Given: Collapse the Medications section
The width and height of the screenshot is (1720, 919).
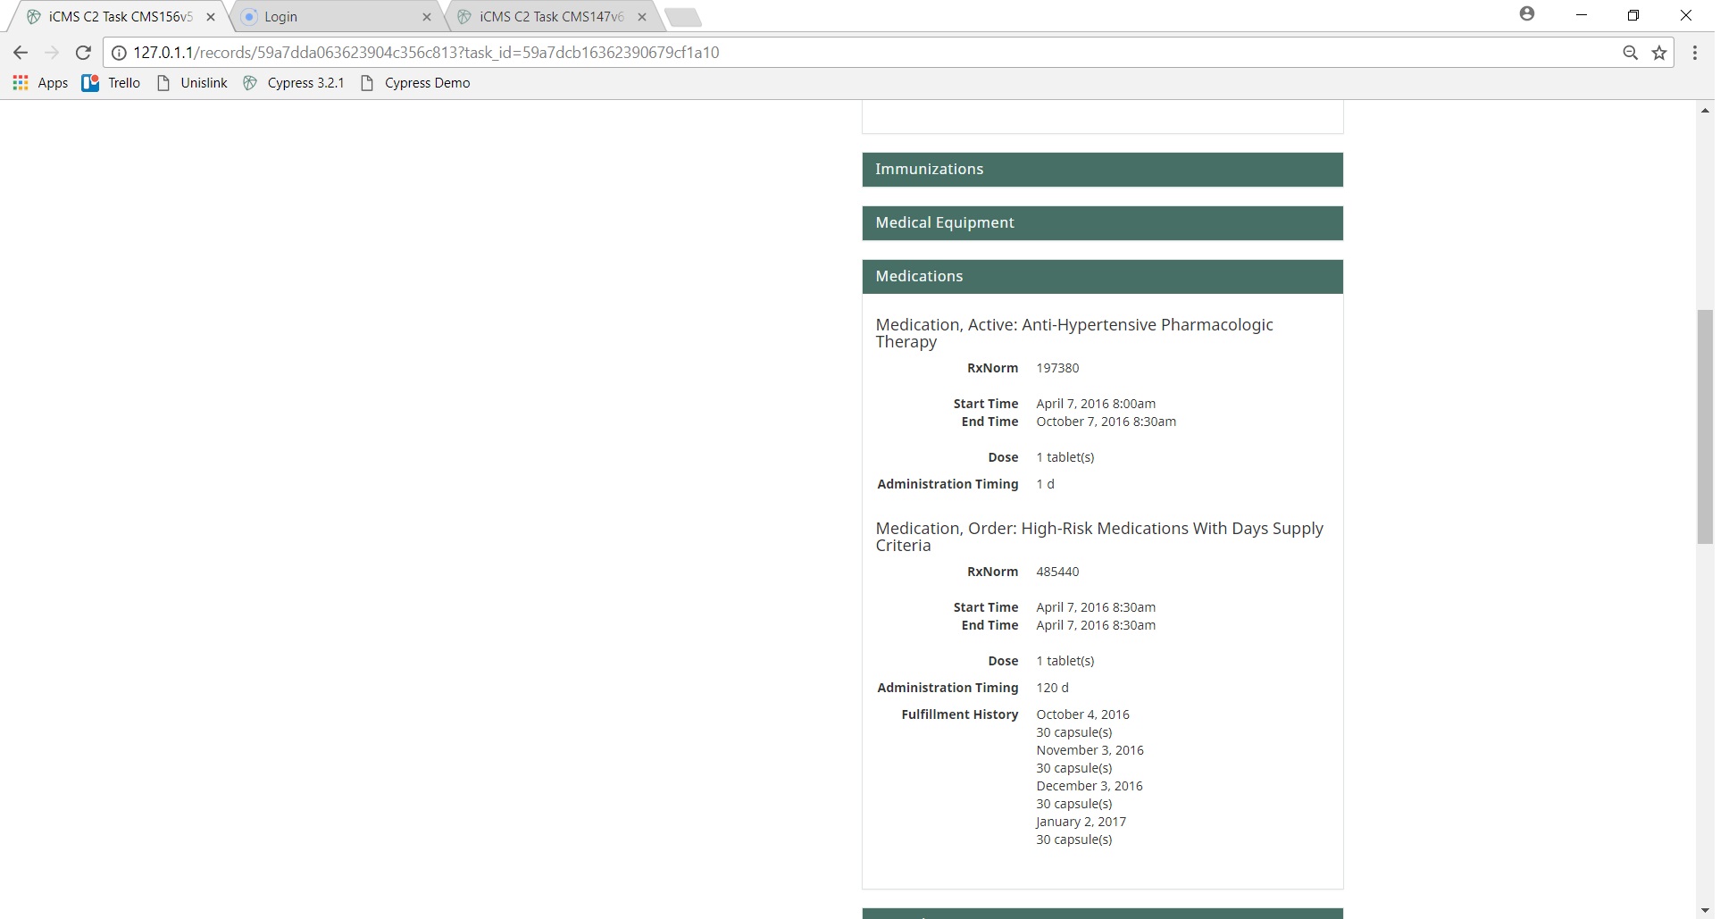Looking at the screenshot, I should [1101, 277].
